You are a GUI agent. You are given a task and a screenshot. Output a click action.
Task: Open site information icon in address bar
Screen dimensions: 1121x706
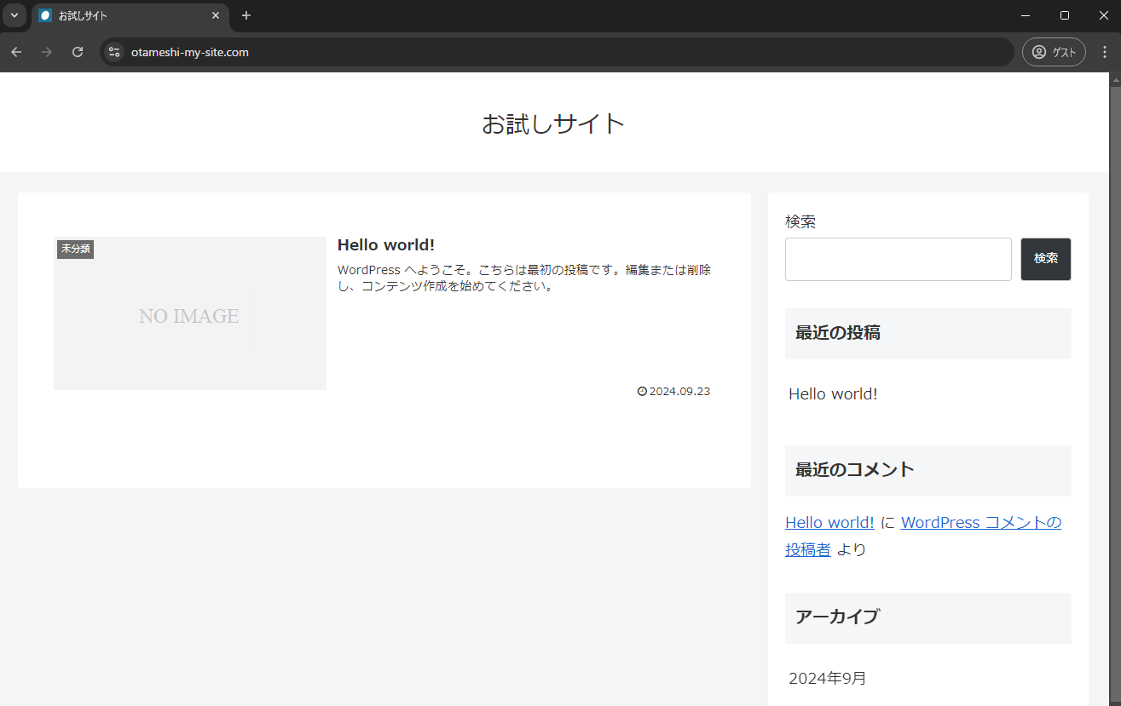[114, 52]
